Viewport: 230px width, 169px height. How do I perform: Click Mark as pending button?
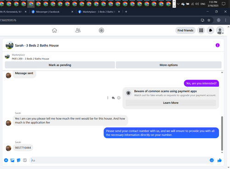tap(60, 65)
